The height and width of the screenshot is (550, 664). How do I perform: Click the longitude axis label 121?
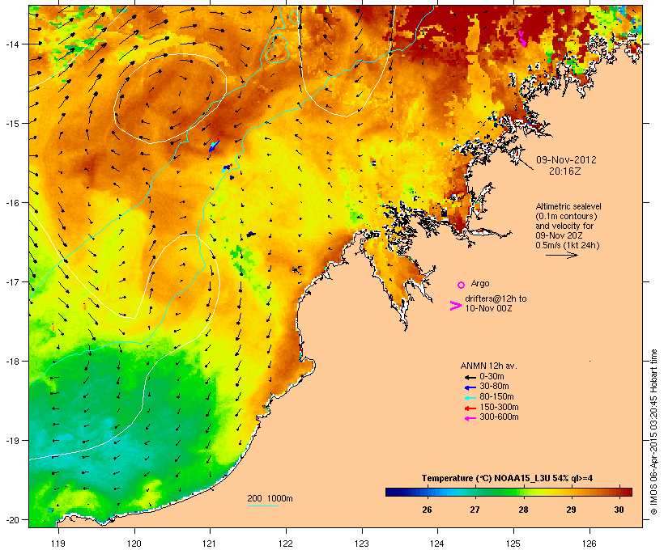coord(210,544)
